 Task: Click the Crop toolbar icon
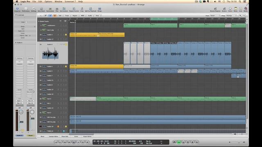click(x=82, y=9)
